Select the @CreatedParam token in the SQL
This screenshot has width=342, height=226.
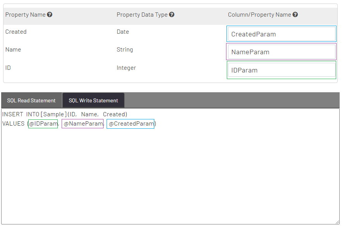130,123
